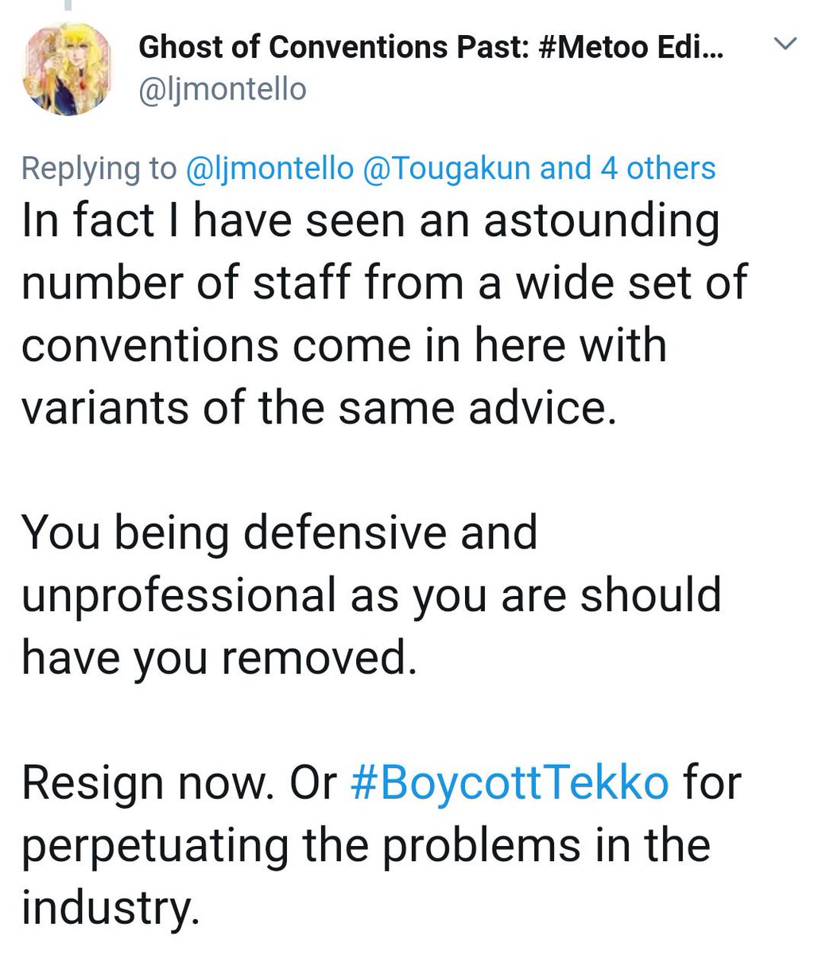Click the sentence 'Resign now.'
Image resolution: width=822 pixels, height=955 pixels.
click(x=150, y=784)
